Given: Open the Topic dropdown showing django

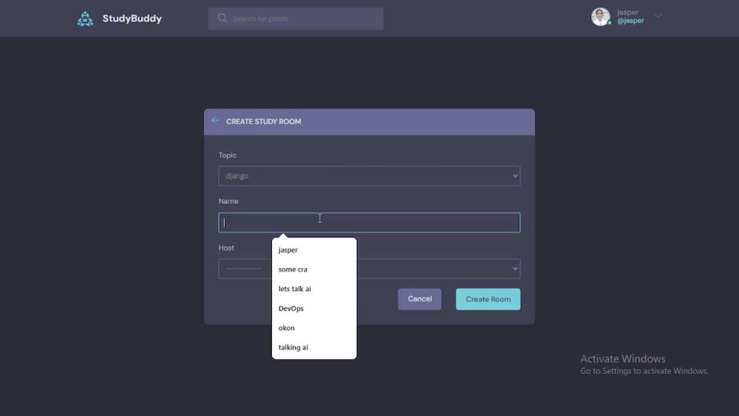Looking at the screenshot, I should (369, 176).
